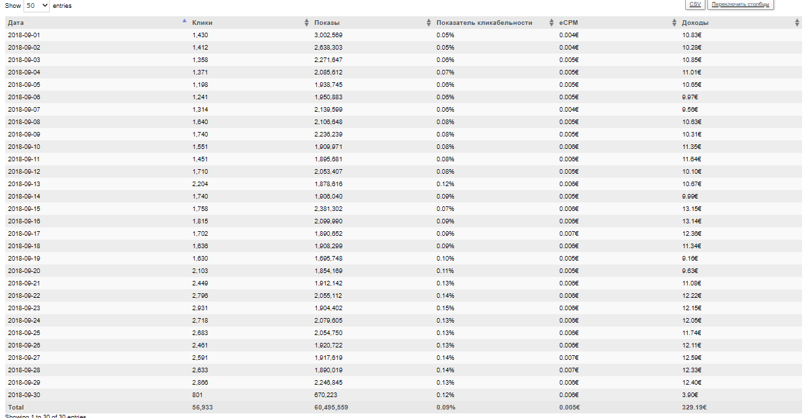Image resolution: width=806 pixels, height=418 pixels.
Task: Click the Total row label
Action: point(16,408)
